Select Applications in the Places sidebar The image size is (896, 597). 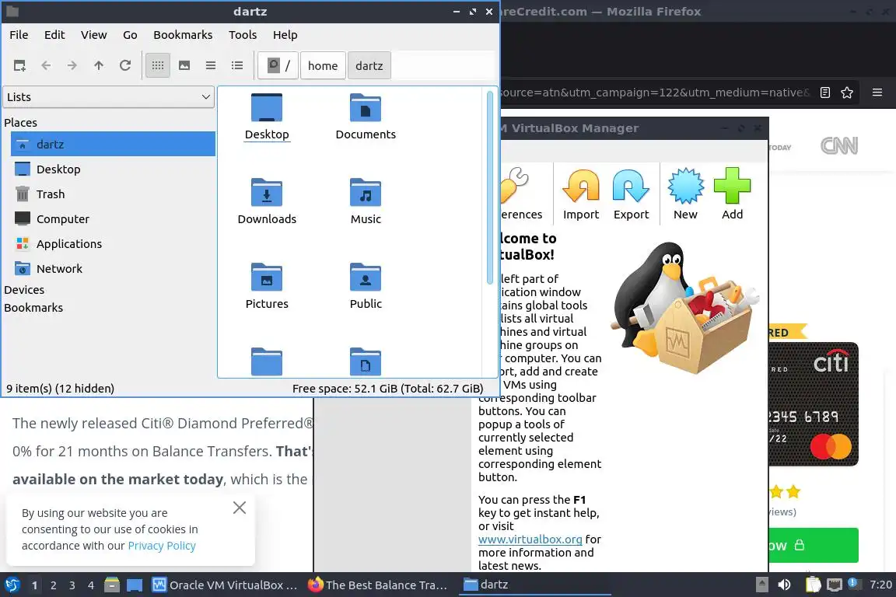tap(113, 244)
